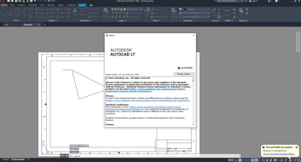Expand the Properties panel
Image resolution: width=301 pixels, height=162 pixels.
189,20
